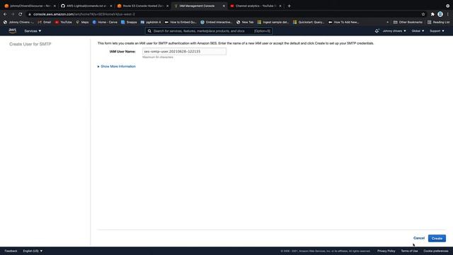Screen dimensions: 453x255
Task: Open the Gmail bookmark
Action: point(44,22)
